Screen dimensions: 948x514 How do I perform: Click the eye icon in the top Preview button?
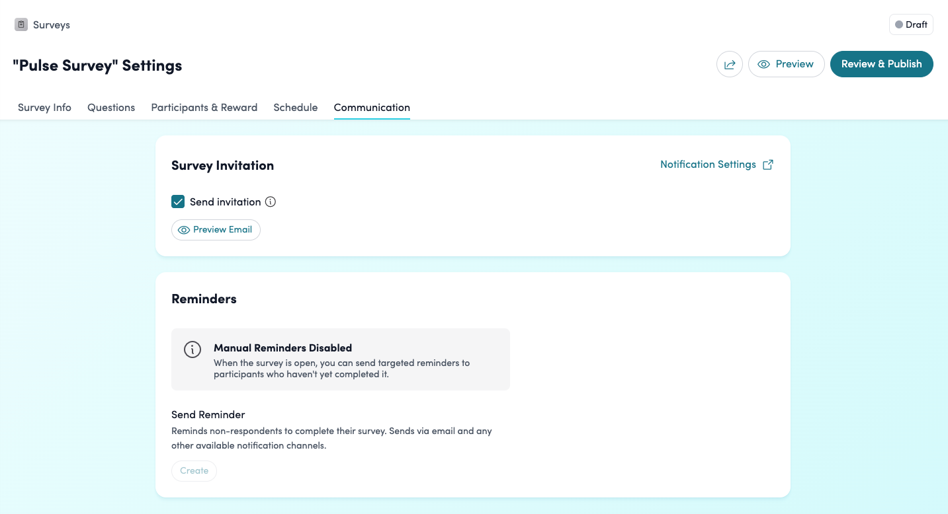(764, 64)
